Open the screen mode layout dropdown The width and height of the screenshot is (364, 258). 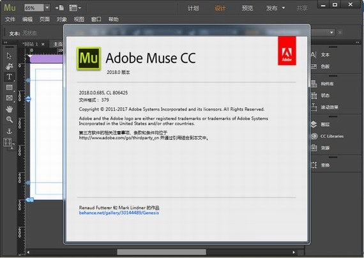[x=75, y=8]
